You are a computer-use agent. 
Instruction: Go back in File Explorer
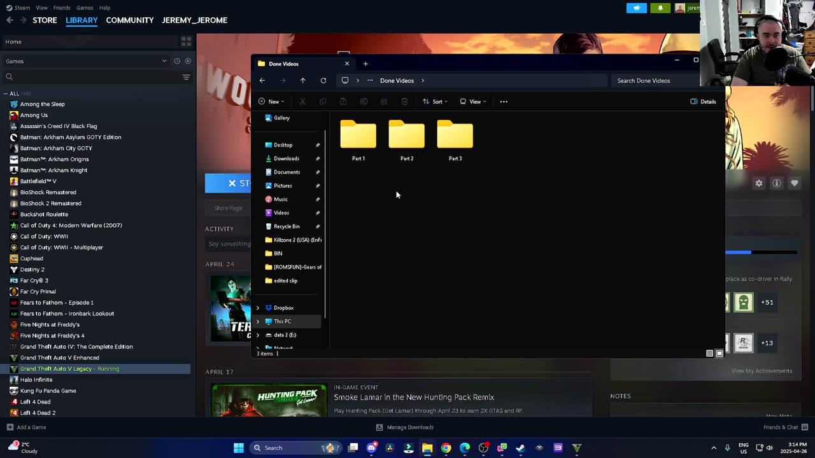click(x=262, y=81)
